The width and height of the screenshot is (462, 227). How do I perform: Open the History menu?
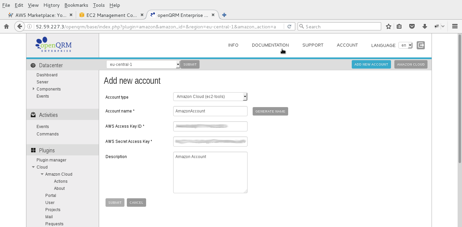51,5
